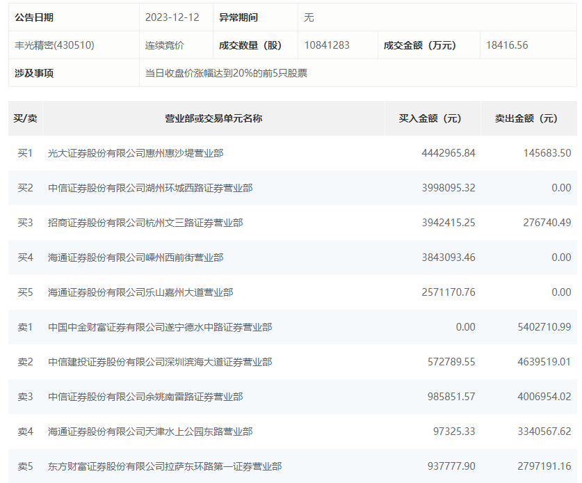Viewport: 582px width, 483px height.
Task: Click the 买2 rank label
Action: [25, 188]
